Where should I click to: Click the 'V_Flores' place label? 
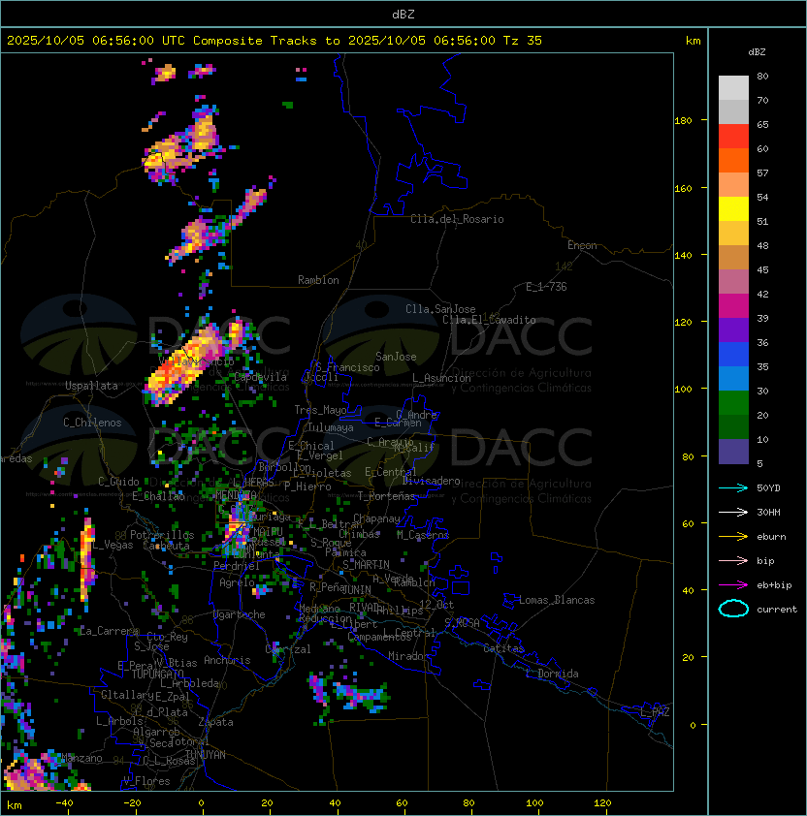click(x=146, y=781)
